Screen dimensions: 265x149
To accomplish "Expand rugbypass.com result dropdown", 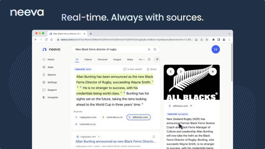I will tap(99, 137).
